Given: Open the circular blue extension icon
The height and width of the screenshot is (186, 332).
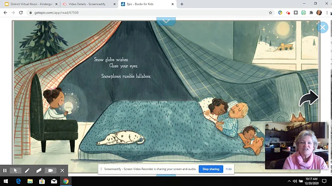Looking at the screenshot, I should [280, 13].
